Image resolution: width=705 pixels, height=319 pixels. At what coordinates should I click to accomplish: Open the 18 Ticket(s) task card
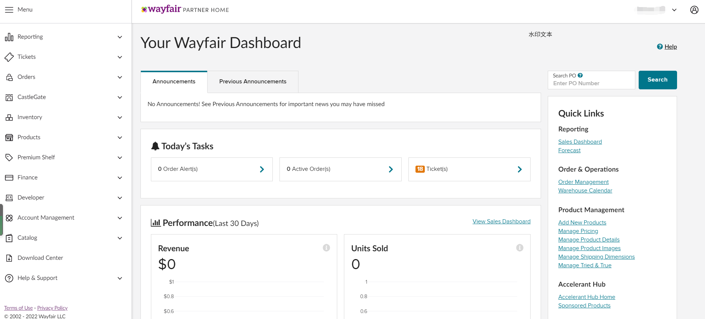(x=469, y=169)
